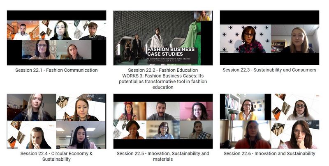Click the Session 22.2 - Fashion Education title
The image size is (329, 166).
(163, 70)
